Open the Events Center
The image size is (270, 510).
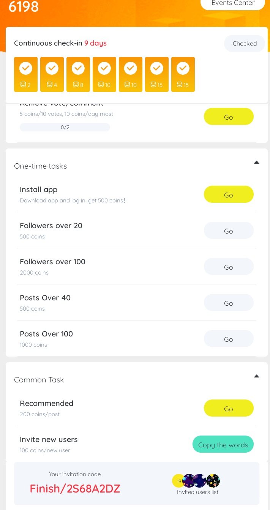pyautogui.click(x=233, y=3)
